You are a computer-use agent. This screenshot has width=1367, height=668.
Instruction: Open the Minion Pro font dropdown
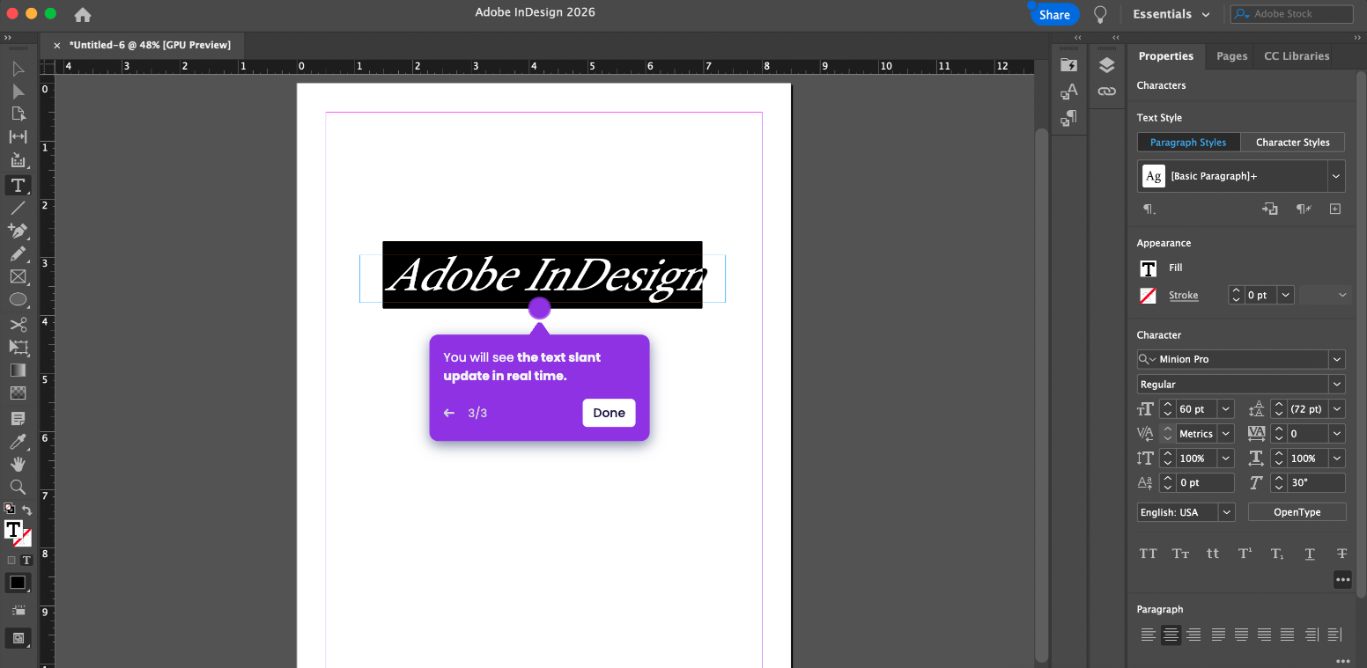1337,359
